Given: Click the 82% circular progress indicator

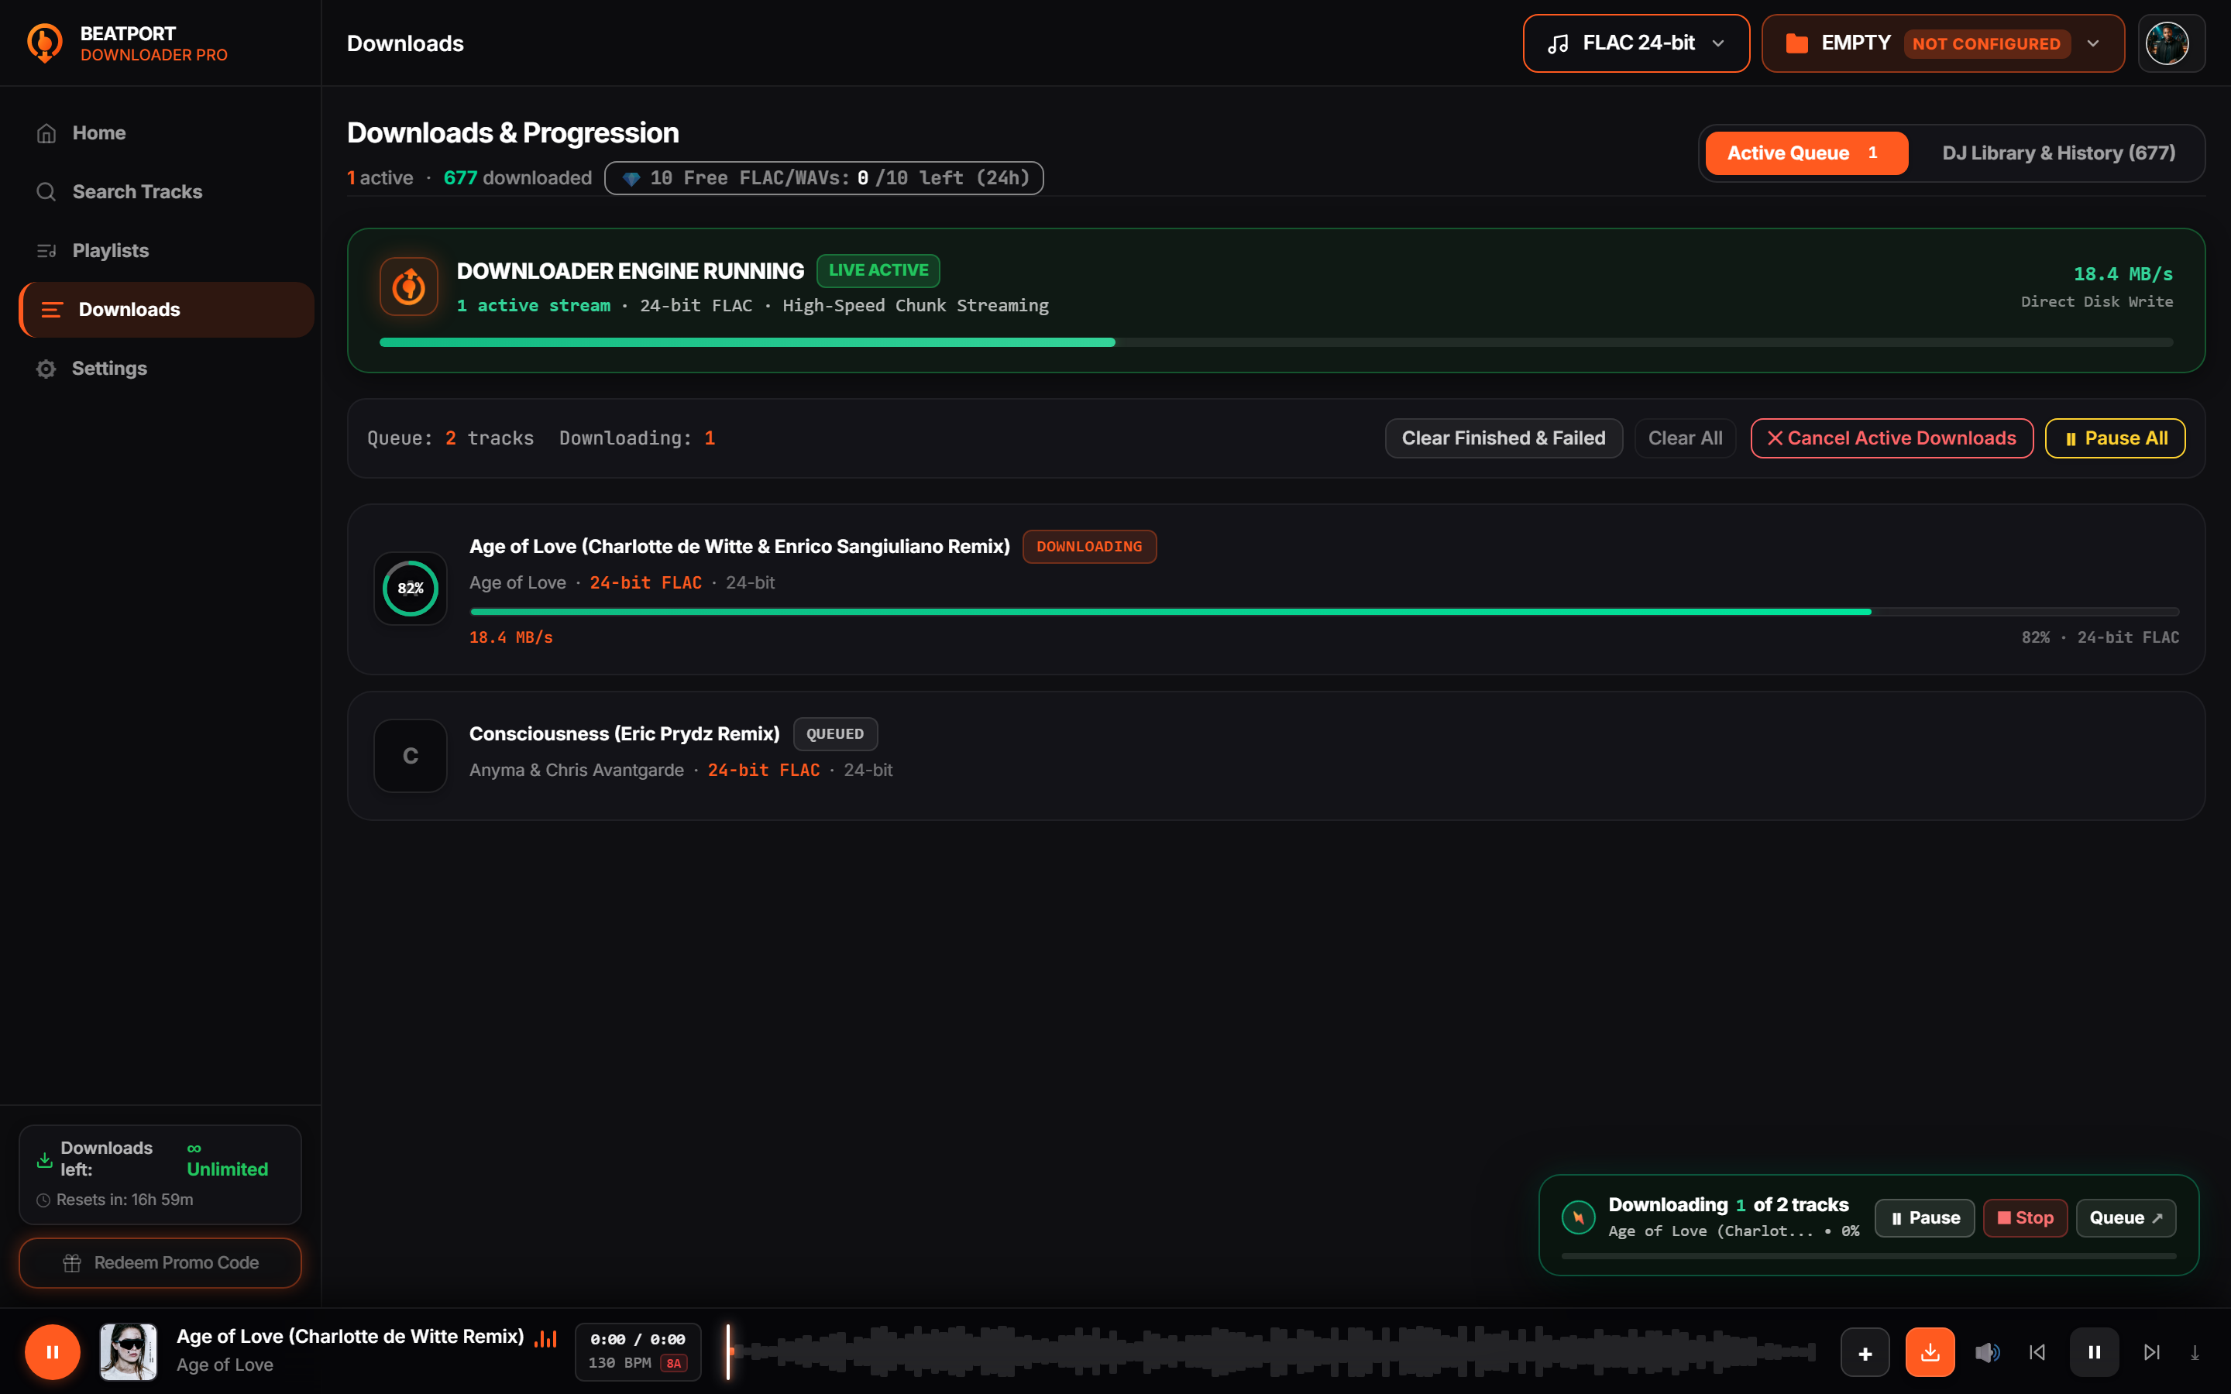Looking at the screenshot, I should click(411, 589).
